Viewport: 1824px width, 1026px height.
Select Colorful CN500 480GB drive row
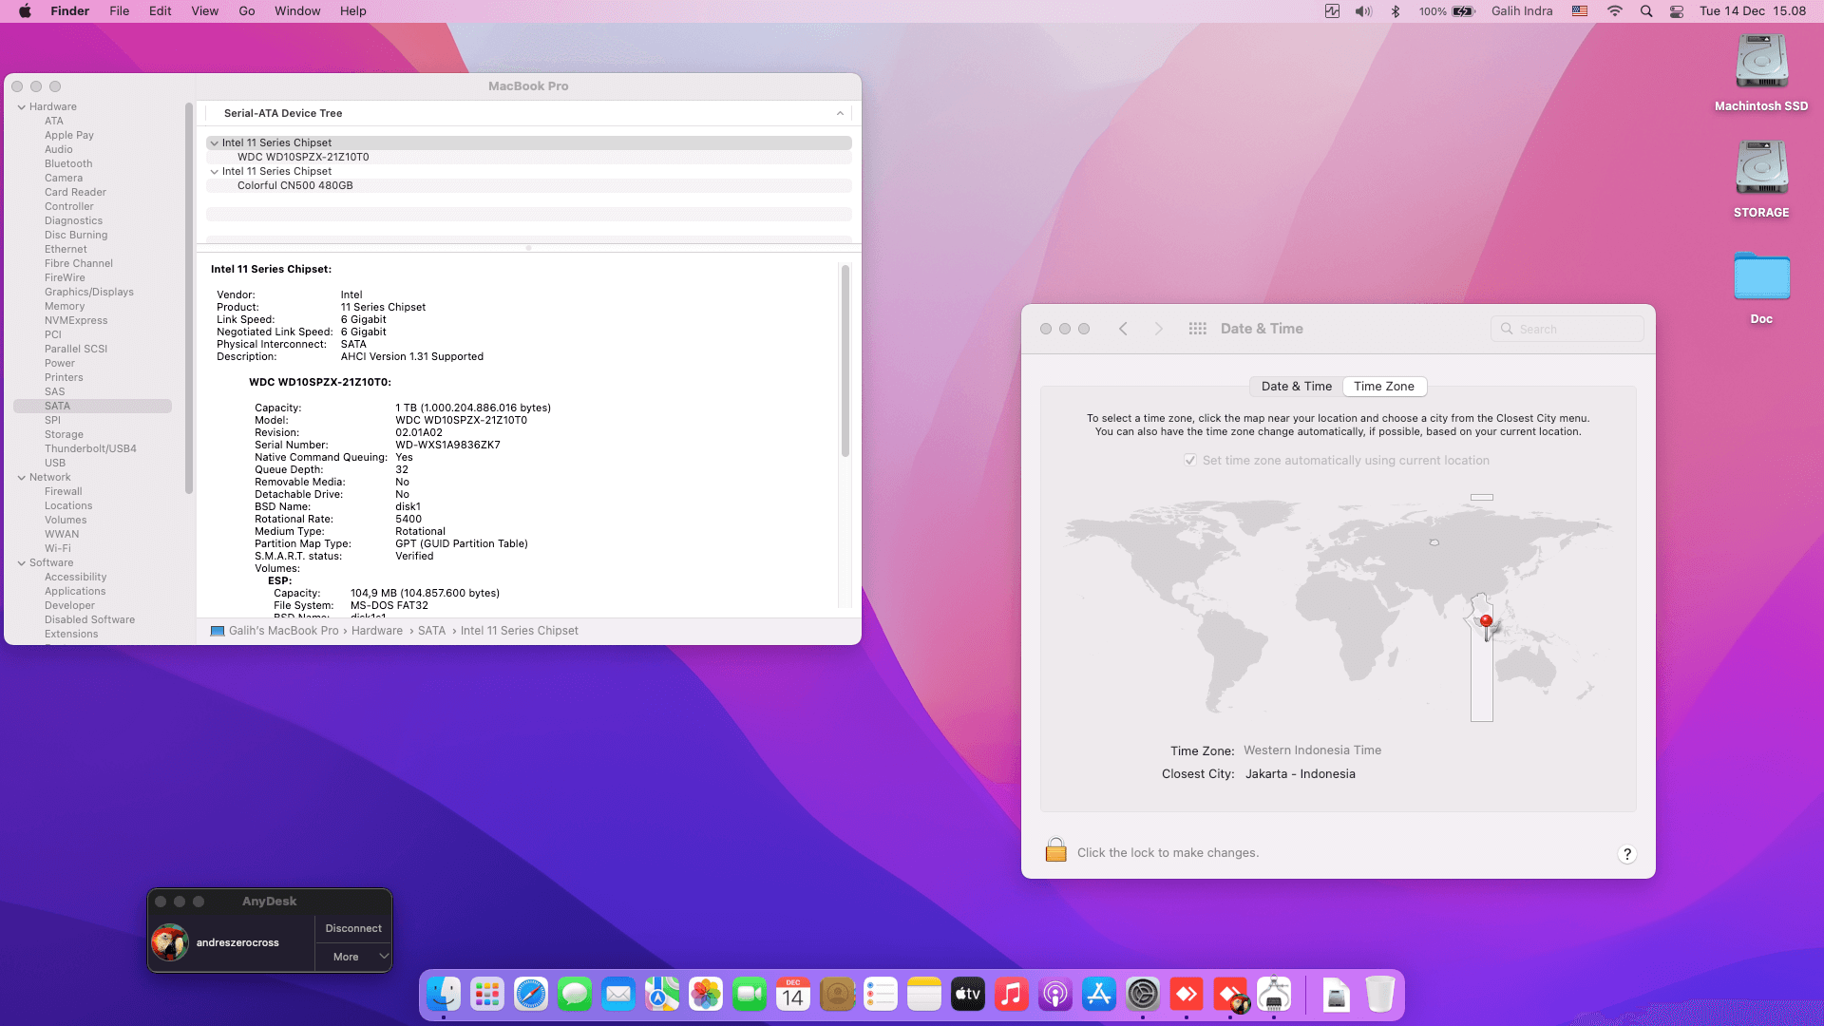(529, 186)
